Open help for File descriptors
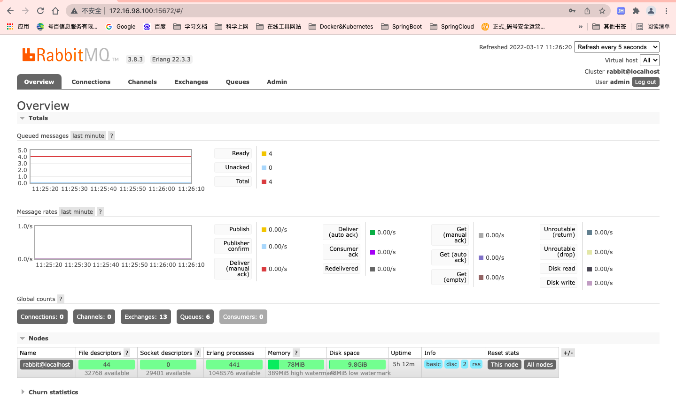This screenshot has width=676, height=399. (x=127, y=353)
